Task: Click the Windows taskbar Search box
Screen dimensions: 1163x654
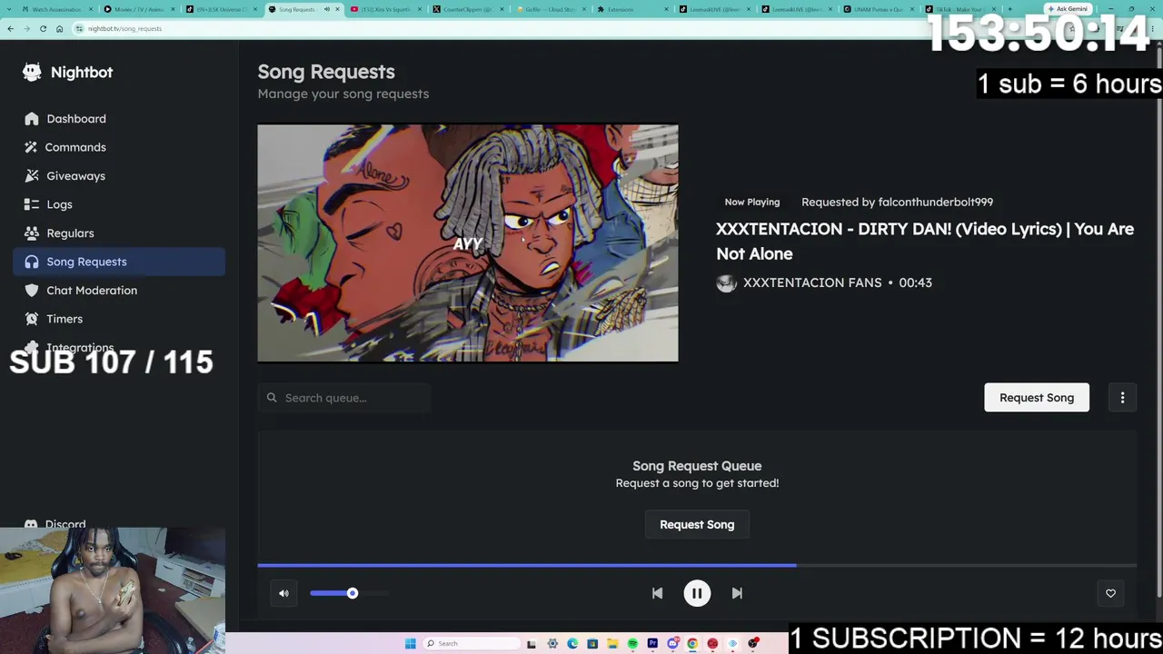Action: click(471, 643)
